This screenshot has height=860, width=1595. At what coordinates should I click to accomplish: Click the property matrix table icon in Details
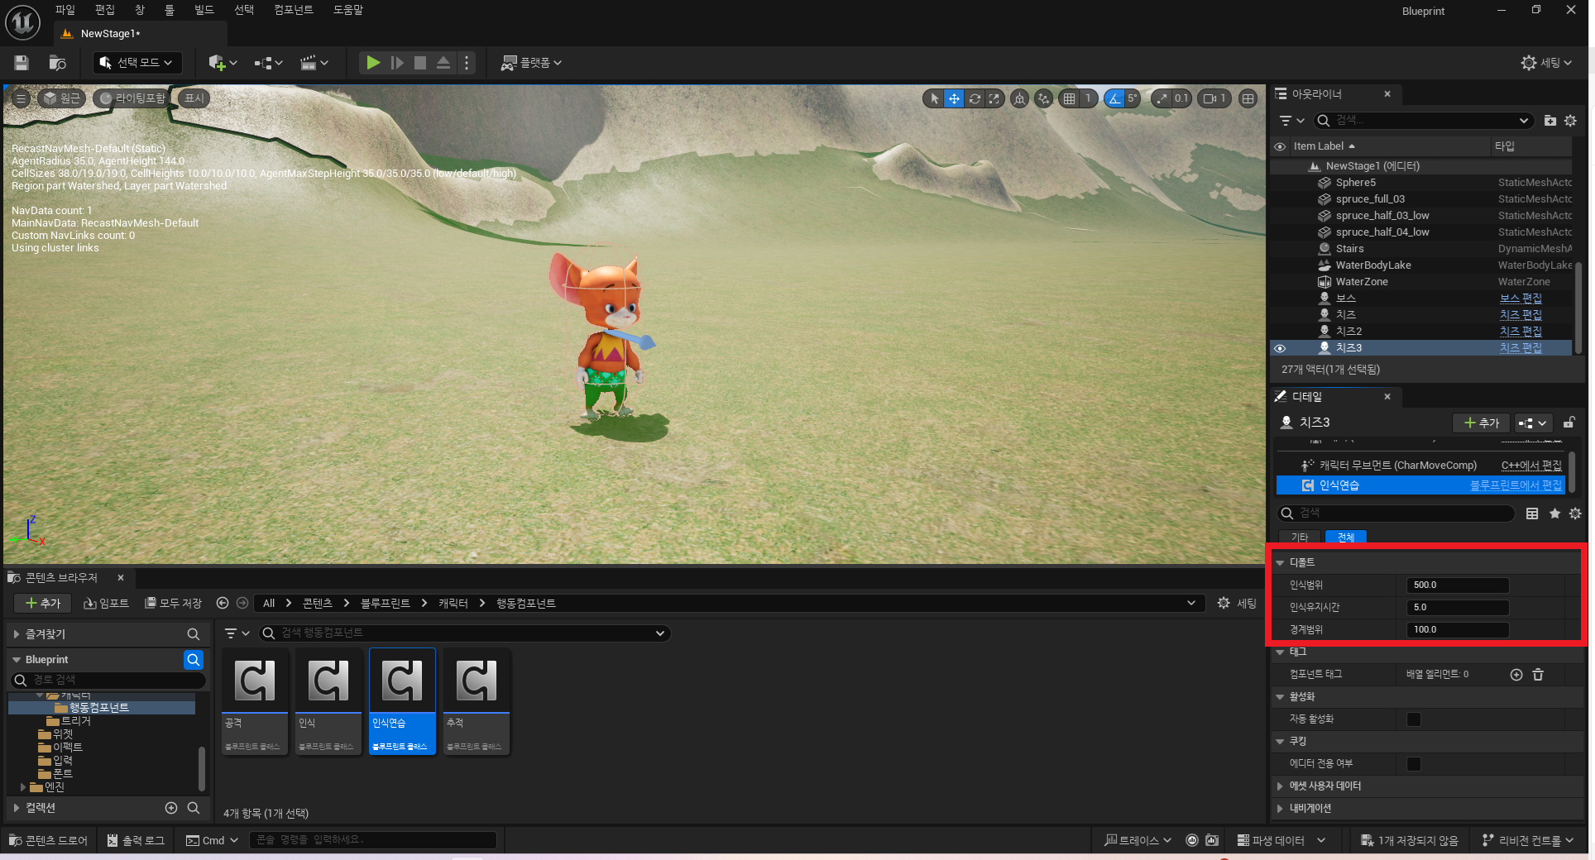tap(1532, 514)
